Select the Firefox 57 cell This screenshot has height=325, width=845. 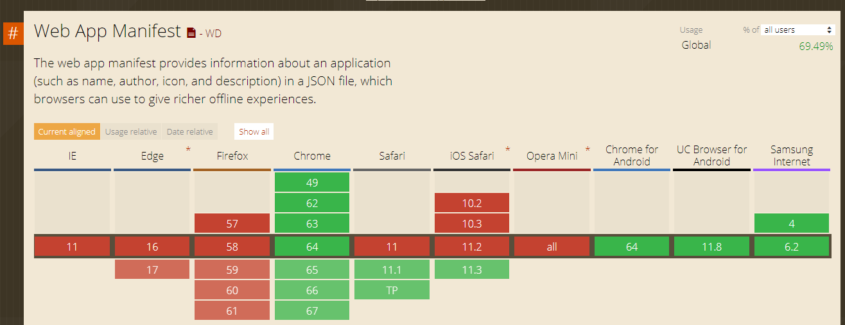[232, 224]
